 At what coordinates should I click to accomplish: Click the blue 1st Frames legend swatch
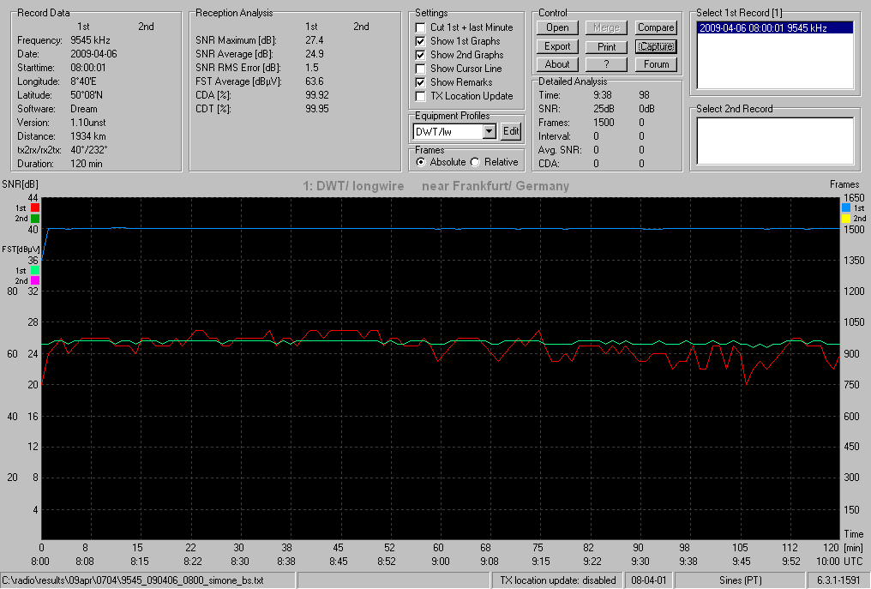[846, 207]
